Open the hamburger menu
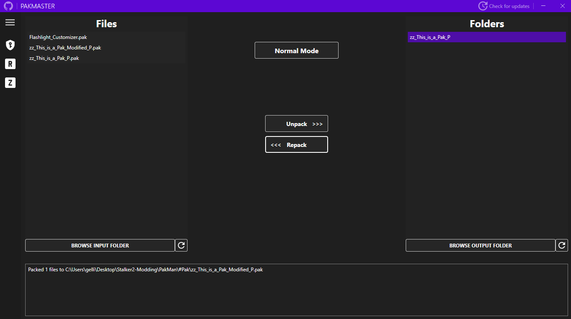Screen dimensions: 571x319 [10, 23]
